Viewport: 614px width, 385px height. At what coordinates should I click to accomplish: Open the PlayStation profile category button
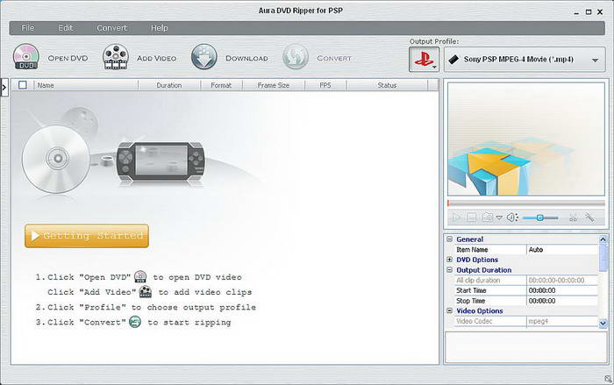click(424, 59)
